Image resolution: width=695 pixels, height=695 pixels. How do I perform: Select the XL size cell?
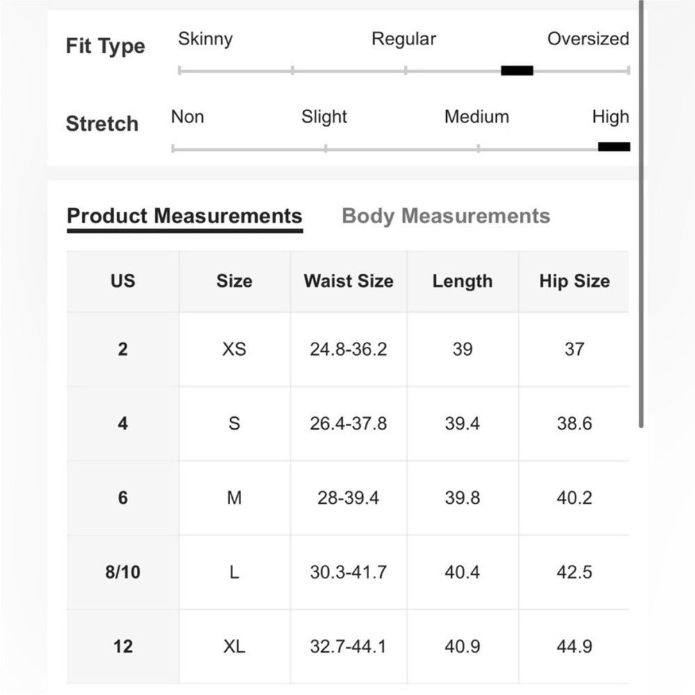pos(234,646)
